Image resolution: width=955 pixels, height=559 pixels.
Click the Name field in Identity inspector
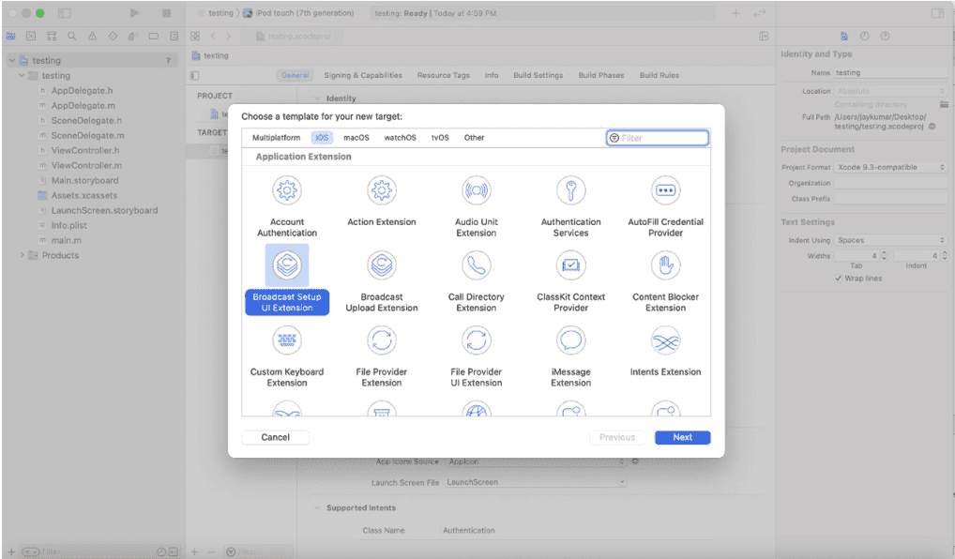pyautogui.click(x=890, y=72)
